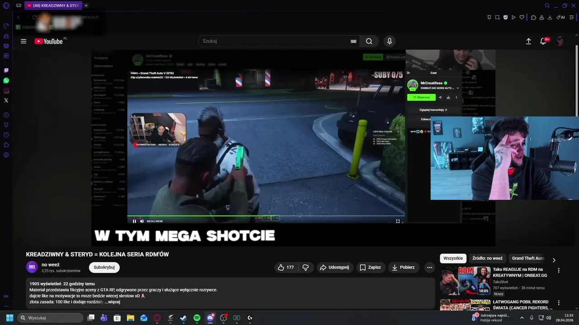This screenshot has height=325, width=579.
Task: Open Twitch in the Opera sidebar
Action: tap(6, 70)
